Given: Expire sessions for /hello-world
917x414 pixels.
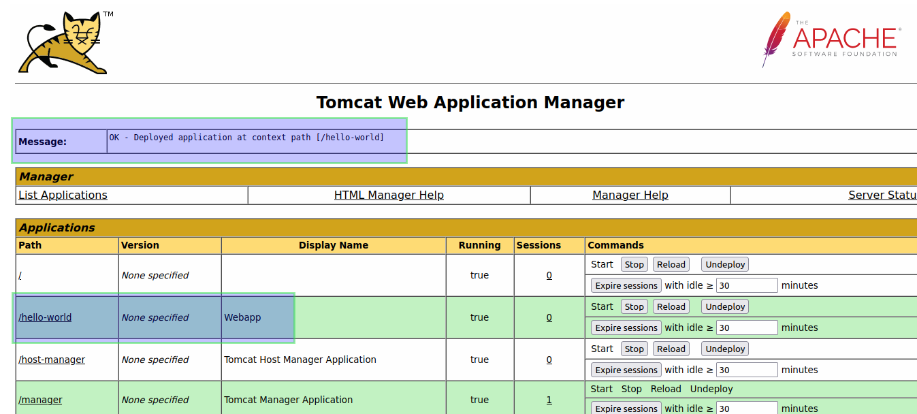Looking at the screenshot, I should (x=626, y=328).
